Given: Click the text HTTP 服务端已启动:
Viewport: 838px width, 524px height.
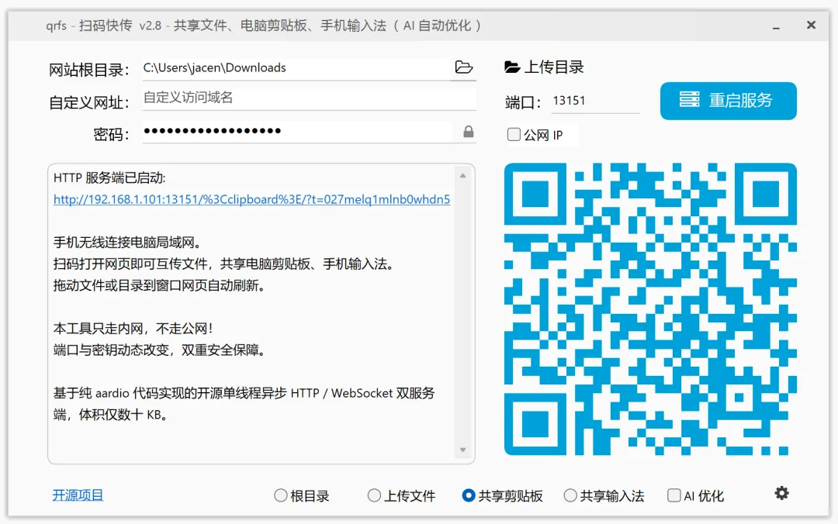Looking at the screenshot, I should pyautogui.click(x=109, y=178).
